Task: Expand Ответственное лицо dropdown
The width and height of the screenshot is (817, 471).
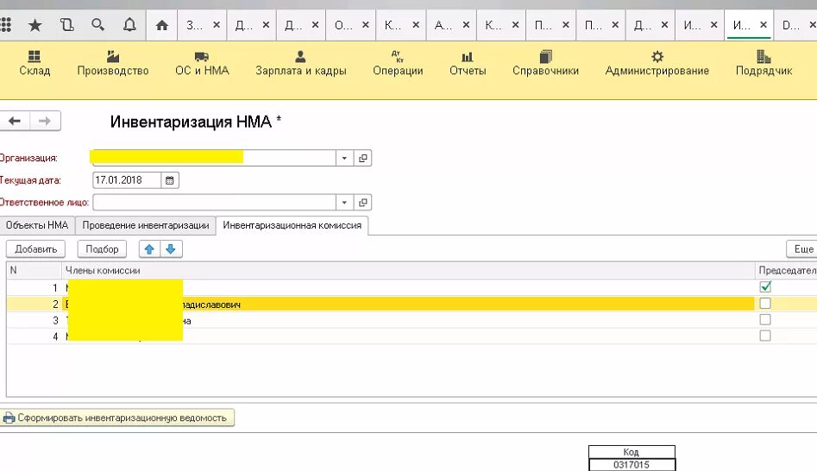Action: (x=344, y=202)
